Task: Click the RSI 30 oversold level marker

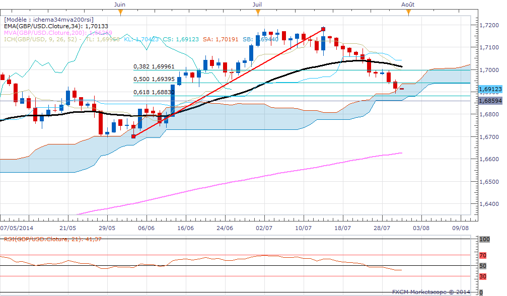Action: click(x=482, y=276)
